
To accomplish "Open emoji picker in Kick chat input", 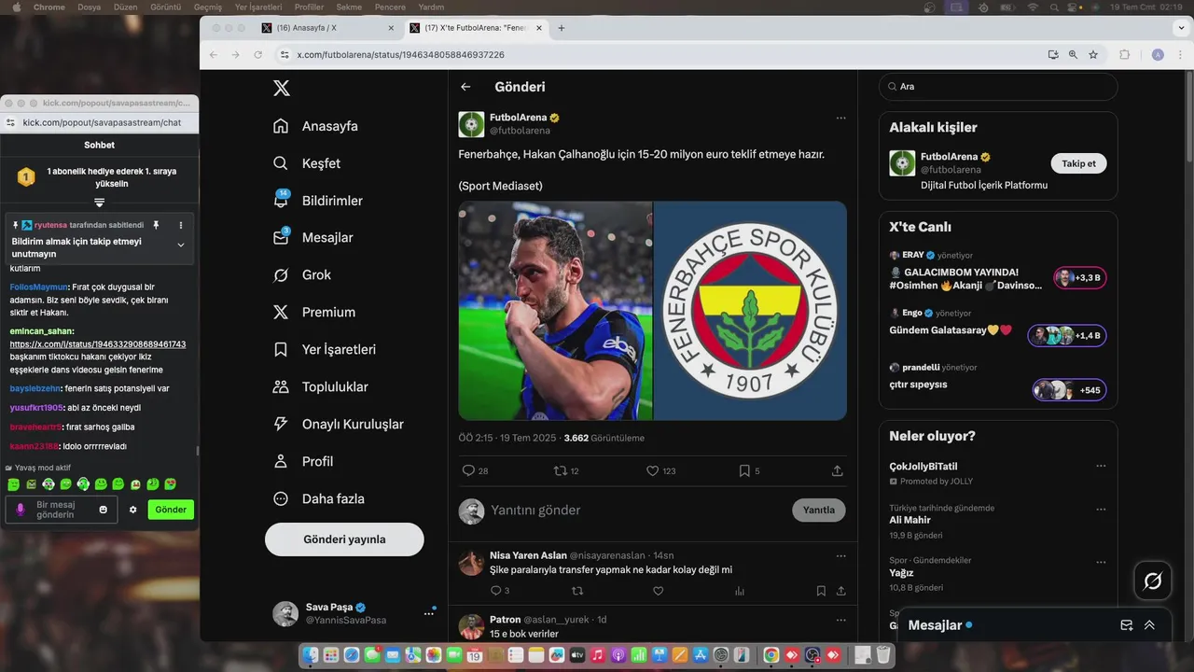I will (x=104, y=510).
